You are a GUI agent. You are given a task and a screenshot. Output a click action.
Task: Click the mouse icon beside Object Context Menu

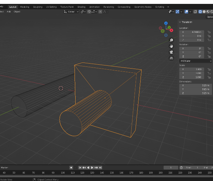point(34,180)
